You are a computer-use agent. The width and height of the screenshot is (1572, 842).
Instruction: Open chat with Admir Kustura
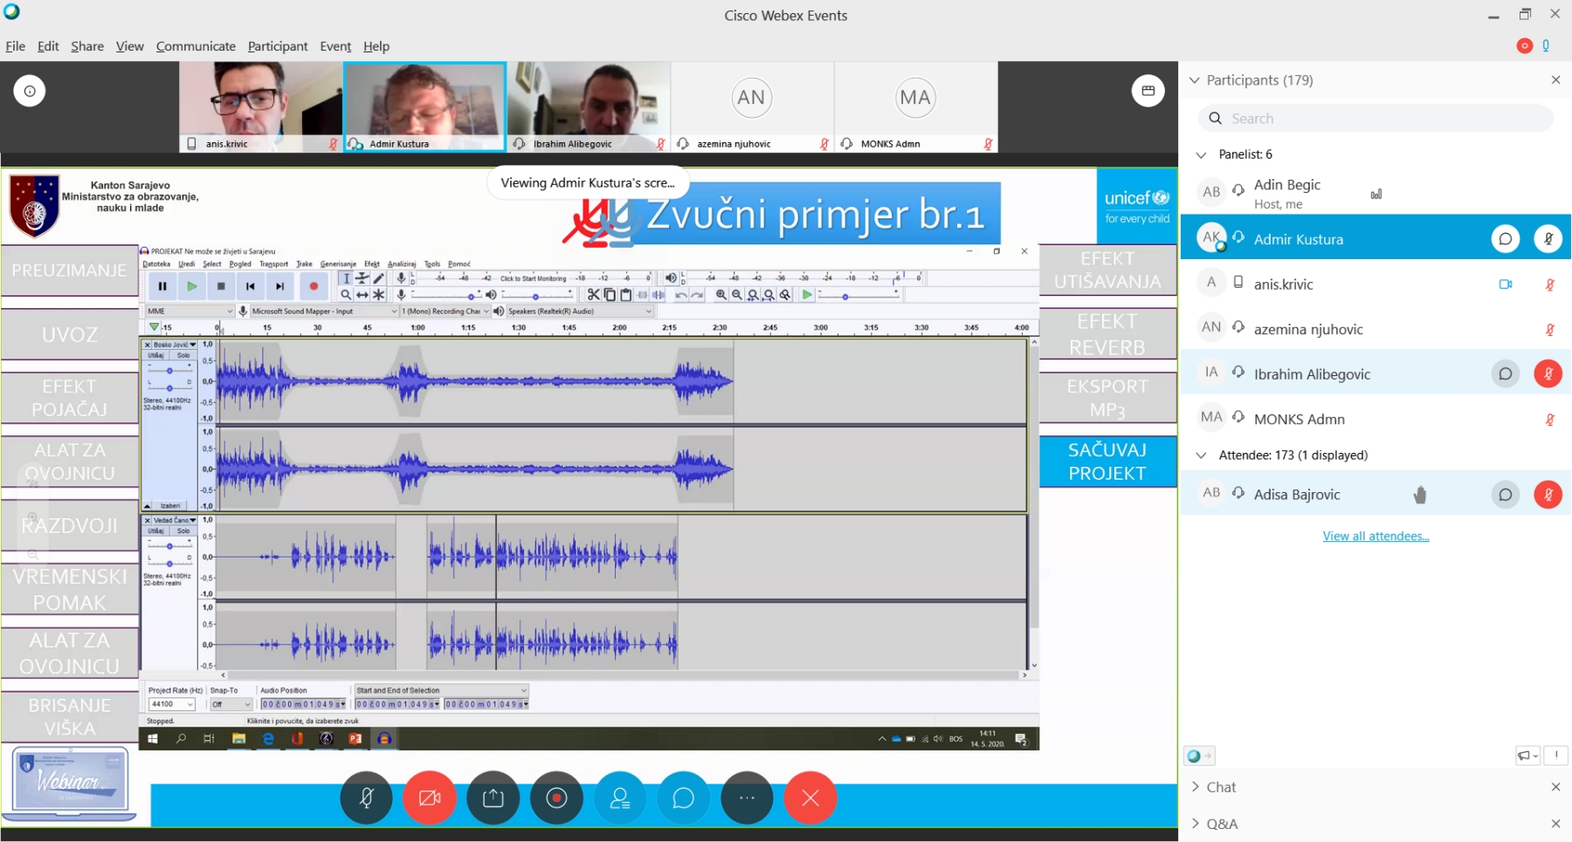[1505, 238]
